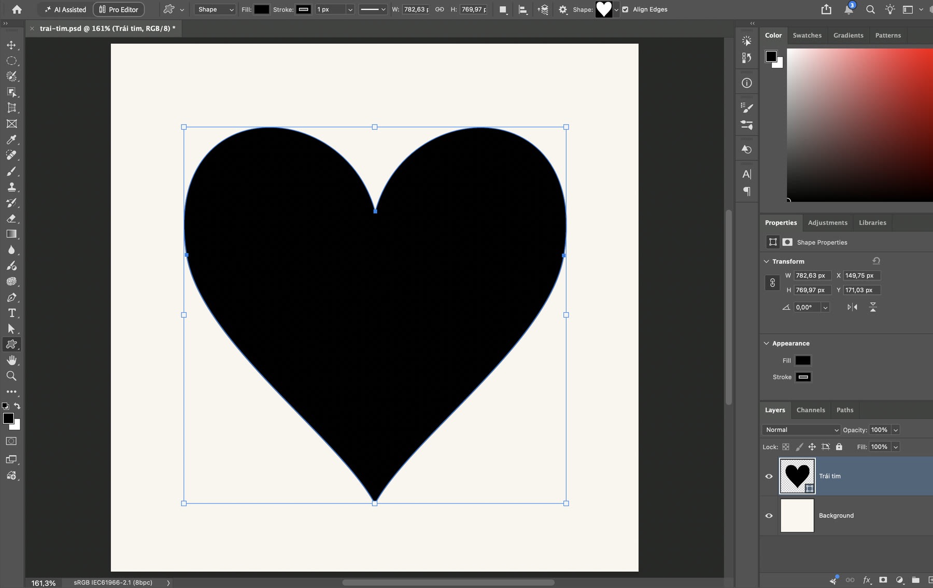Select the Eraser tool

coord(11,218)
